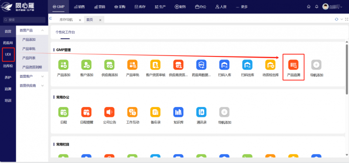Image resolution: width=349 pixels, height=163 pixels.
Task: Focus the 搜索 search field
Action: [24, 20]
